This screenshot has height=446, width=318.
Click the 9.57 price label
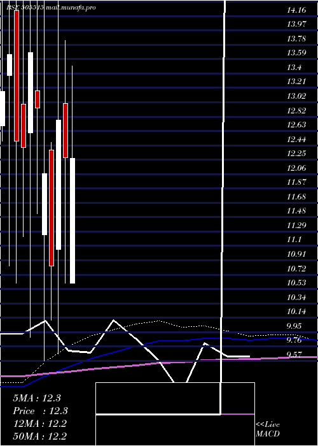[294, 355]
